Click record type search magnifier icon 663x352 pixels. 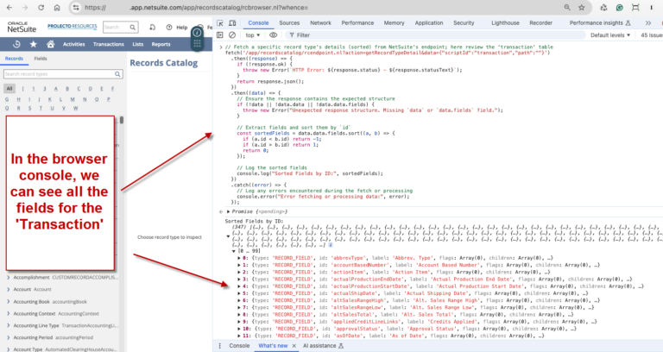pyautogui.click(x=117, y=74)
